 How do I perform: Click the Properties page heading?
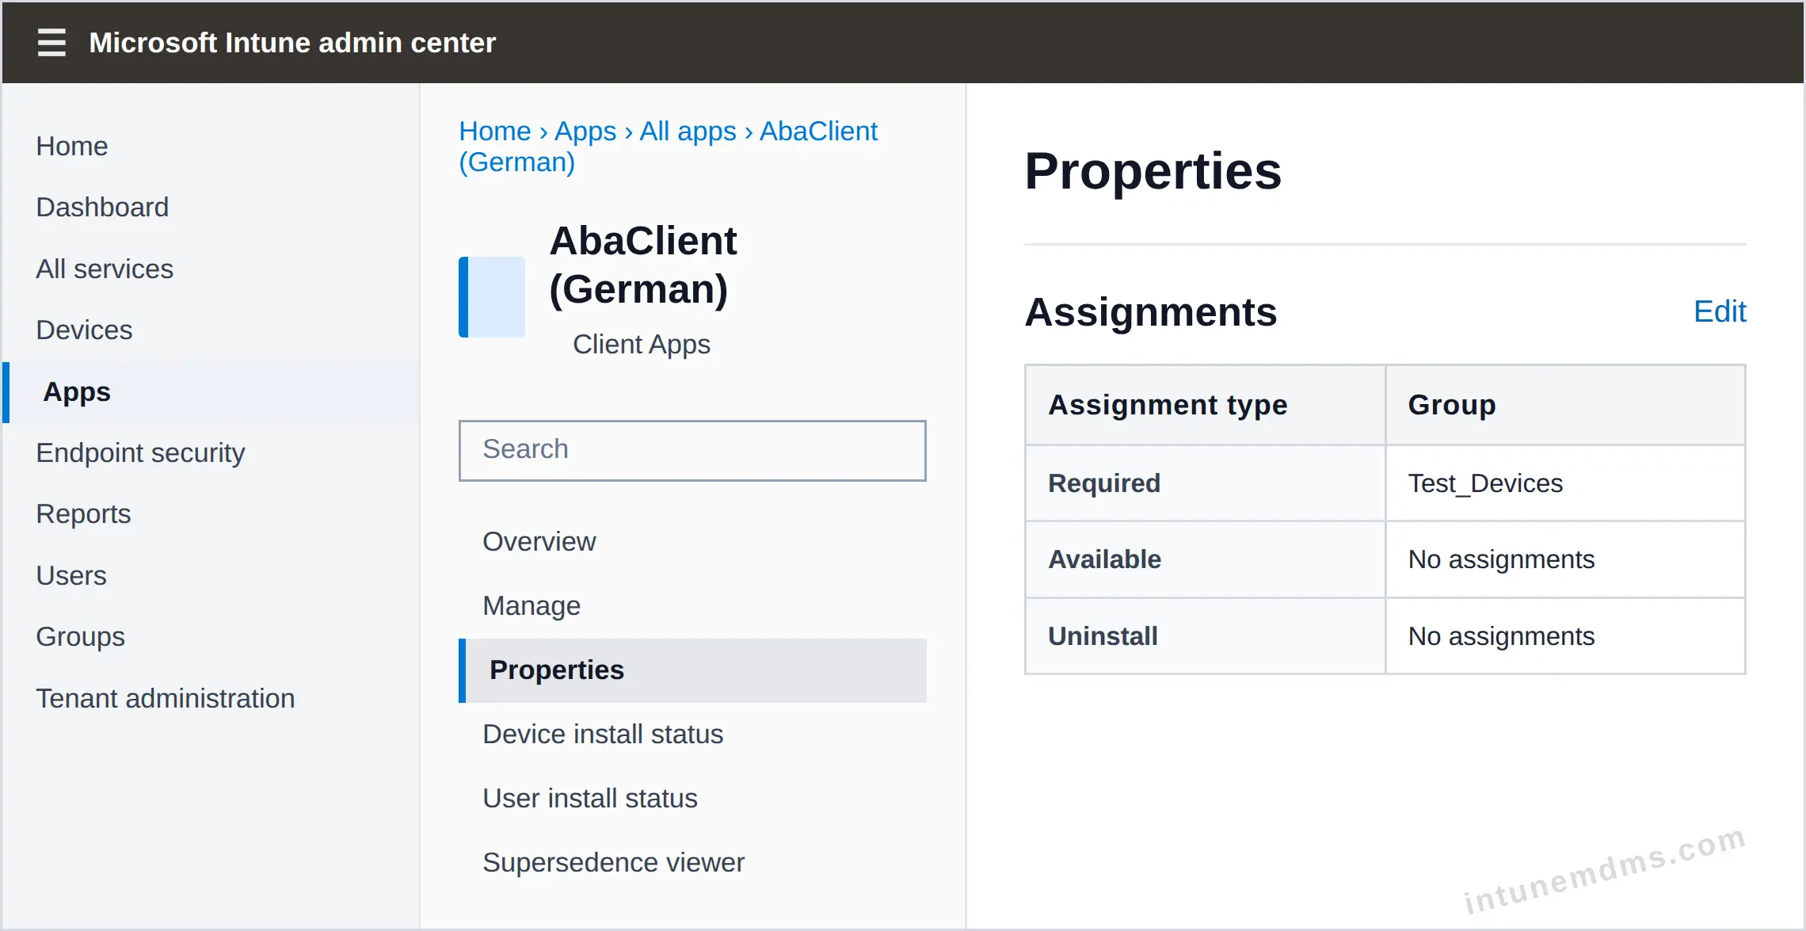click(x=1153, y=171)
